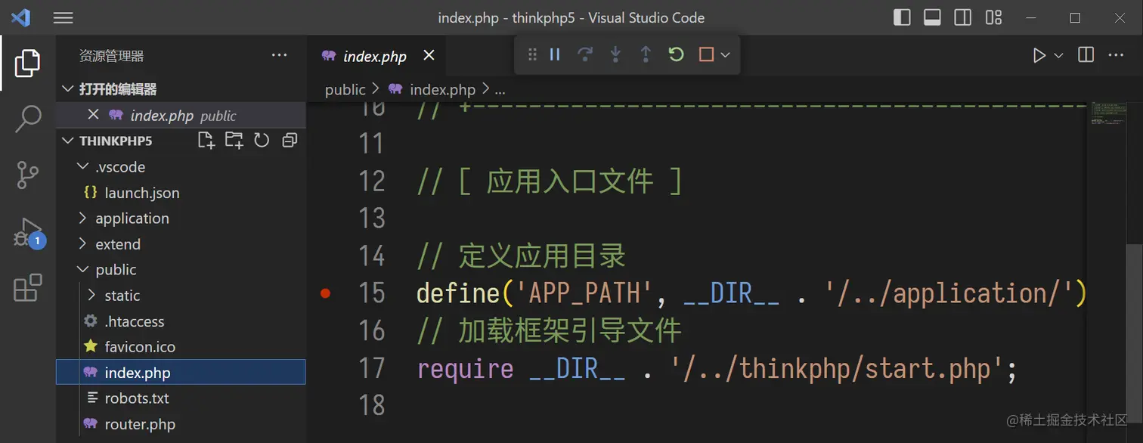Toggle the primary side bar

[x=902, y=17]
